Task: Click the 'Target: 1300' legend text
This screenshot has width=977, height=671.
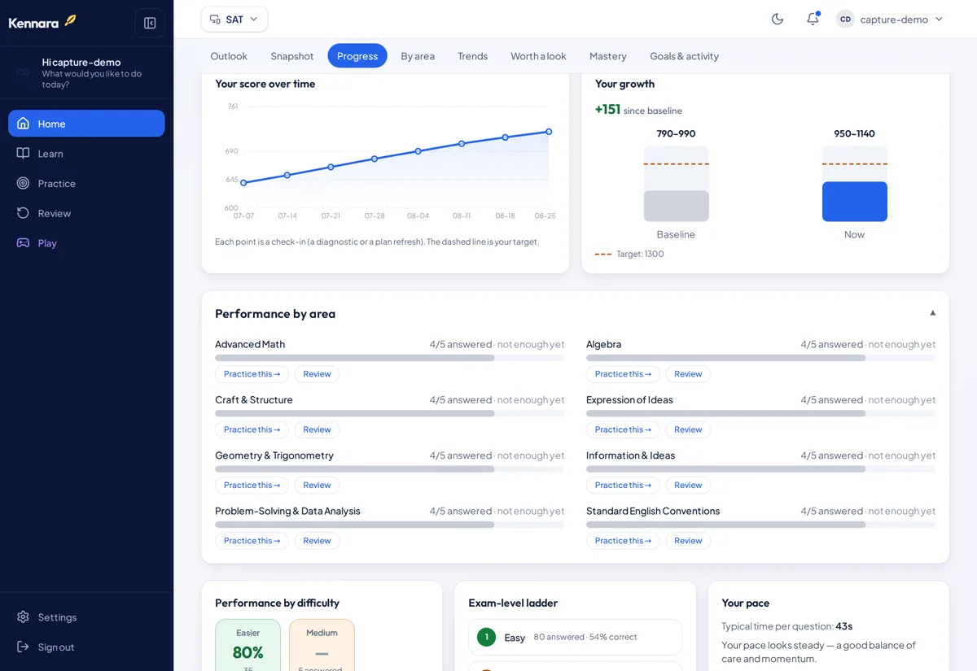Action: (640, 254)
